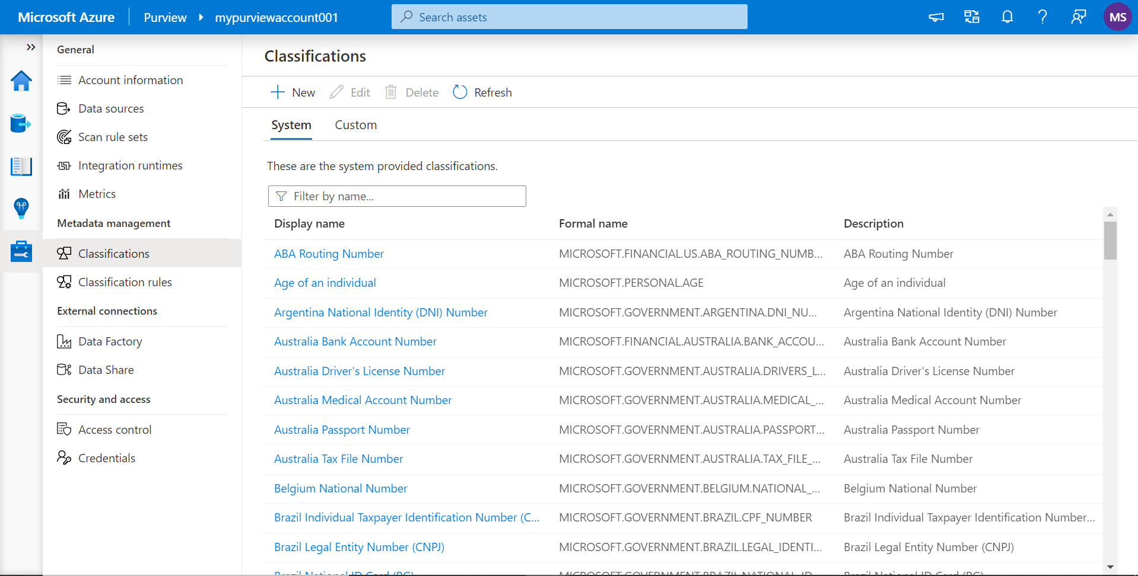Open the help question mark icon
Image resolution: width=1138 pixels, height=576 pixels.
pos(1042,17)
